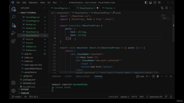Open the Accounts icon

14,83
